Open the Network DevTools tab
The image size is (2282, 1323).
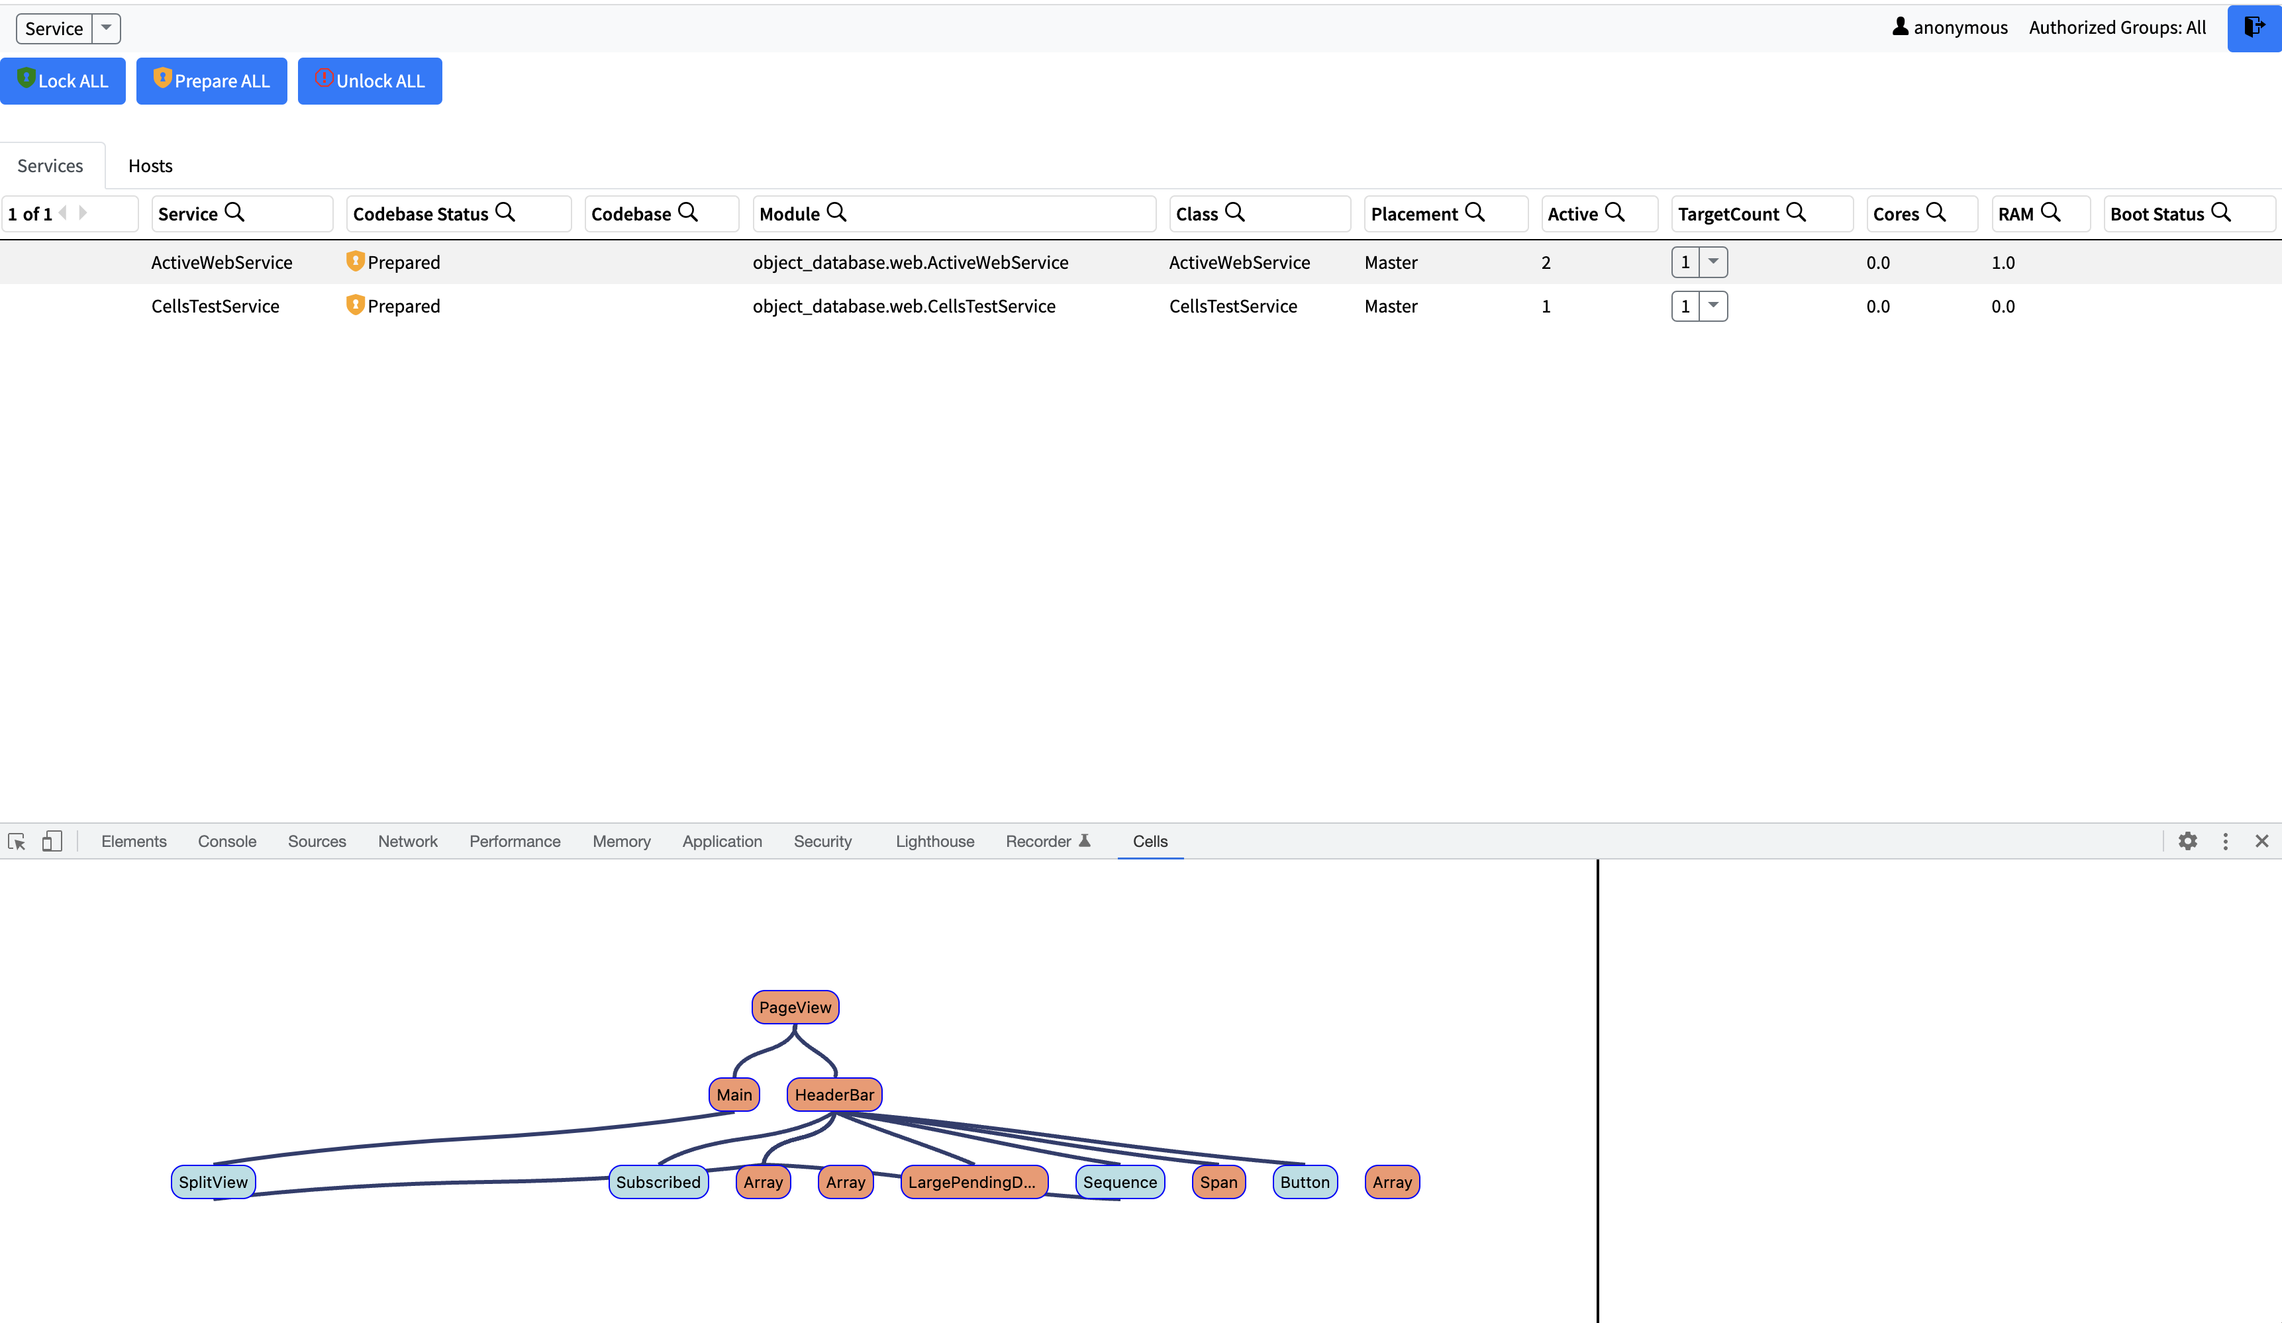click(x=407, y=841)
